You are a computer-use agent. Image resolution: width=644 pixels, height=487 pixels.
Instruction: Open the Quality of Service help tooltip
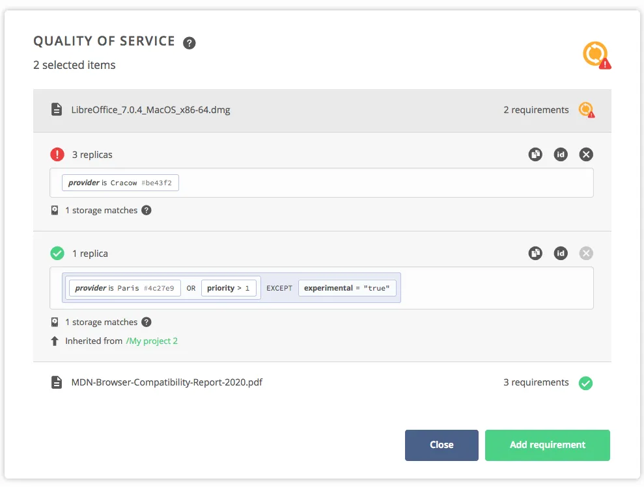point(189,43)
